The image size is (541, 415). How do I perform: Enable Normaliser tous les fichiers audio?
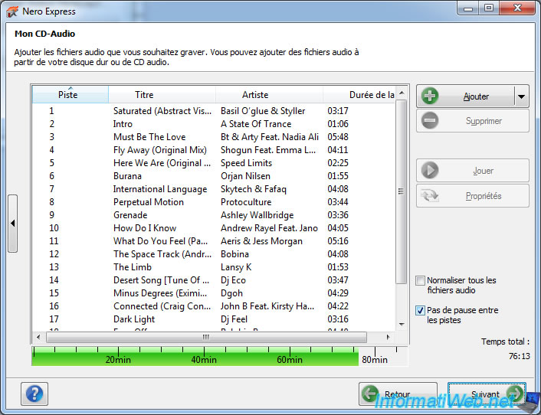(x=420, y=281)
